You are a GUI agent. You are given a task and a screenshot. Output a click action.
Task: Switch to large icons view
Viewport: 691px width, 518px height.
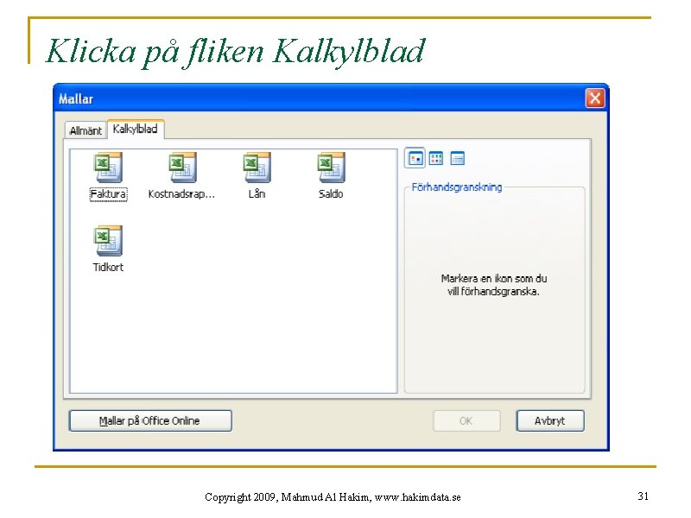coord(415,158)
